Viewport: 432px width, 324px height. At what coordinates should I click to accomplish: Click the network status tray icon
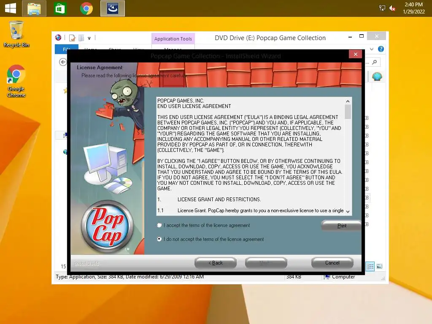pyautogui.click(x=382, y=8)
